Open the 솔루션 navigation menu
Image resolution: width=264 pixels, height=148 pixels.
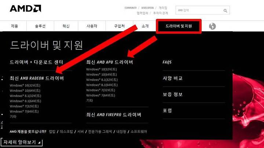coord(40,26)
